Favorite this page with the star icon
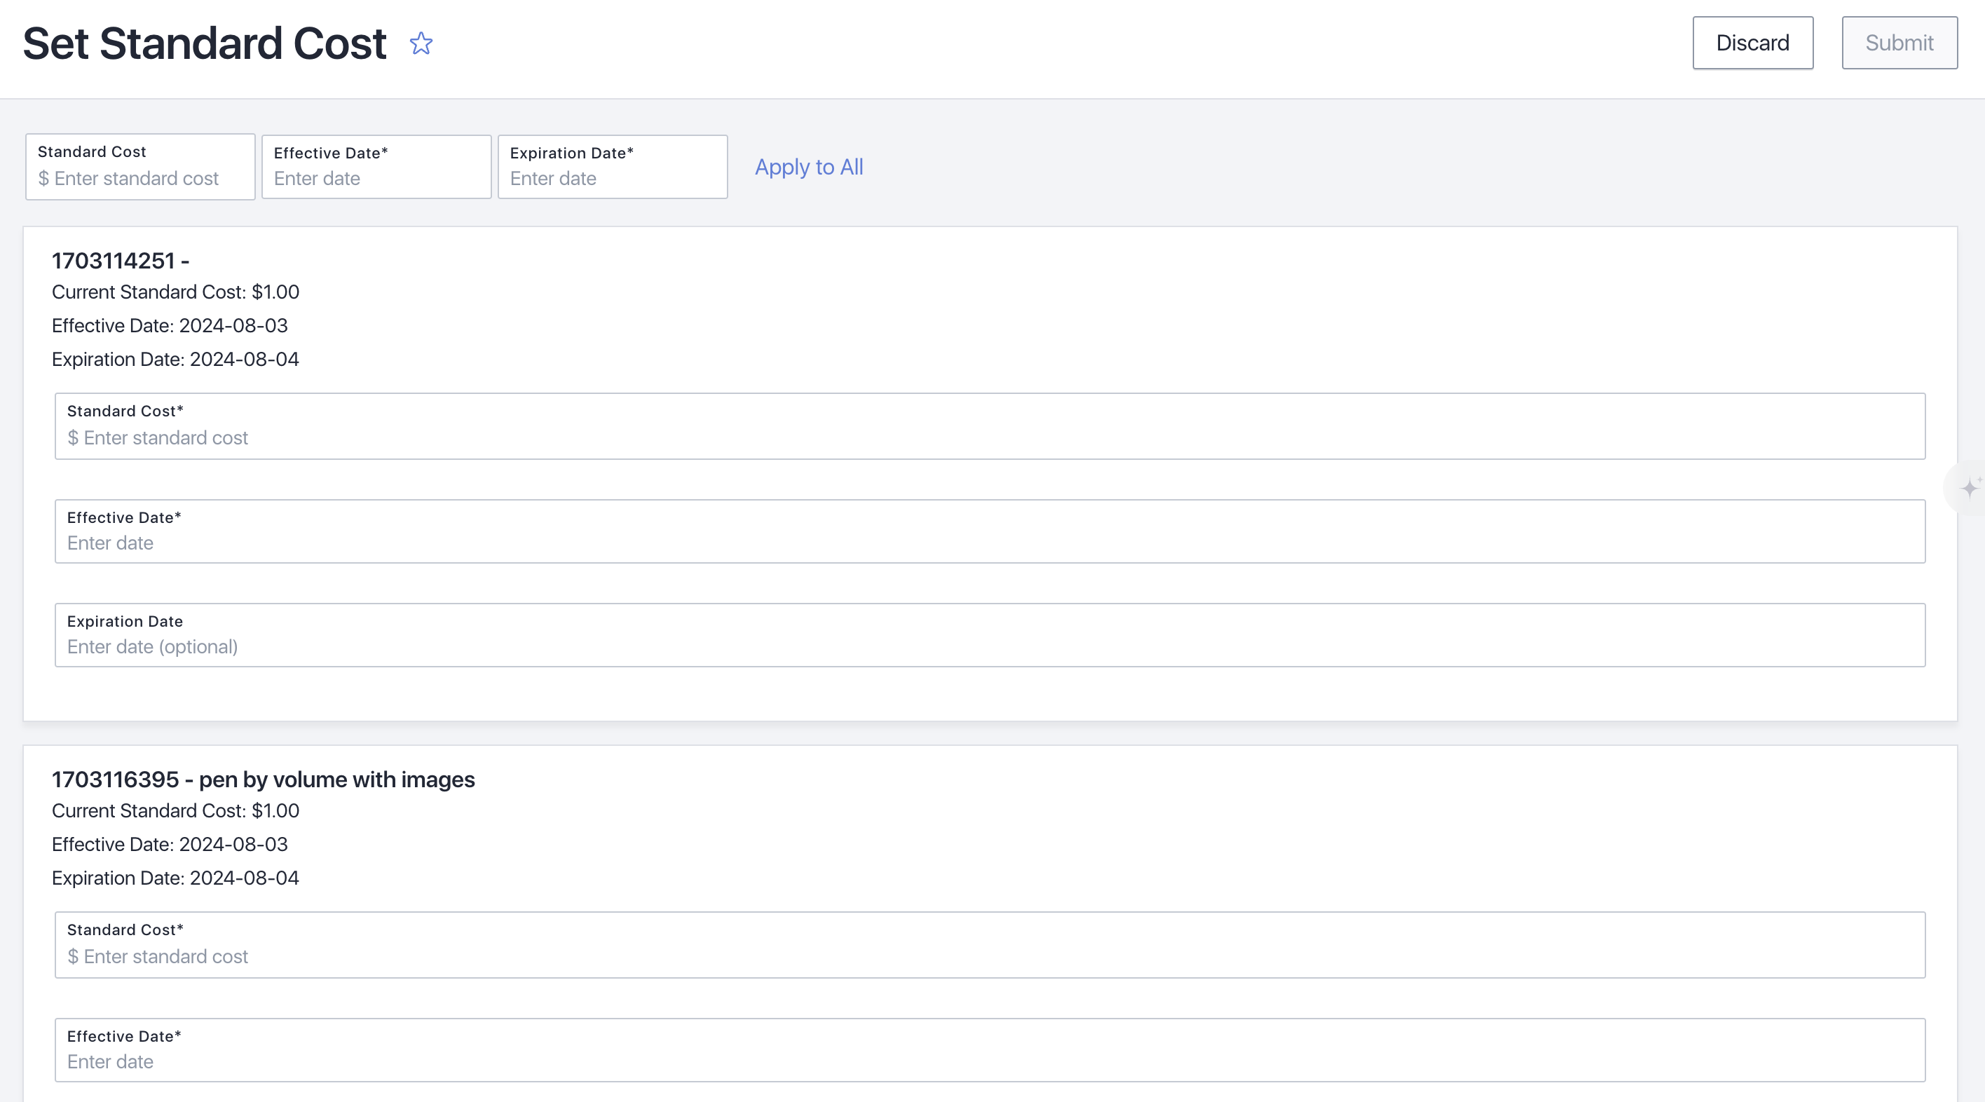 (421, 43)
